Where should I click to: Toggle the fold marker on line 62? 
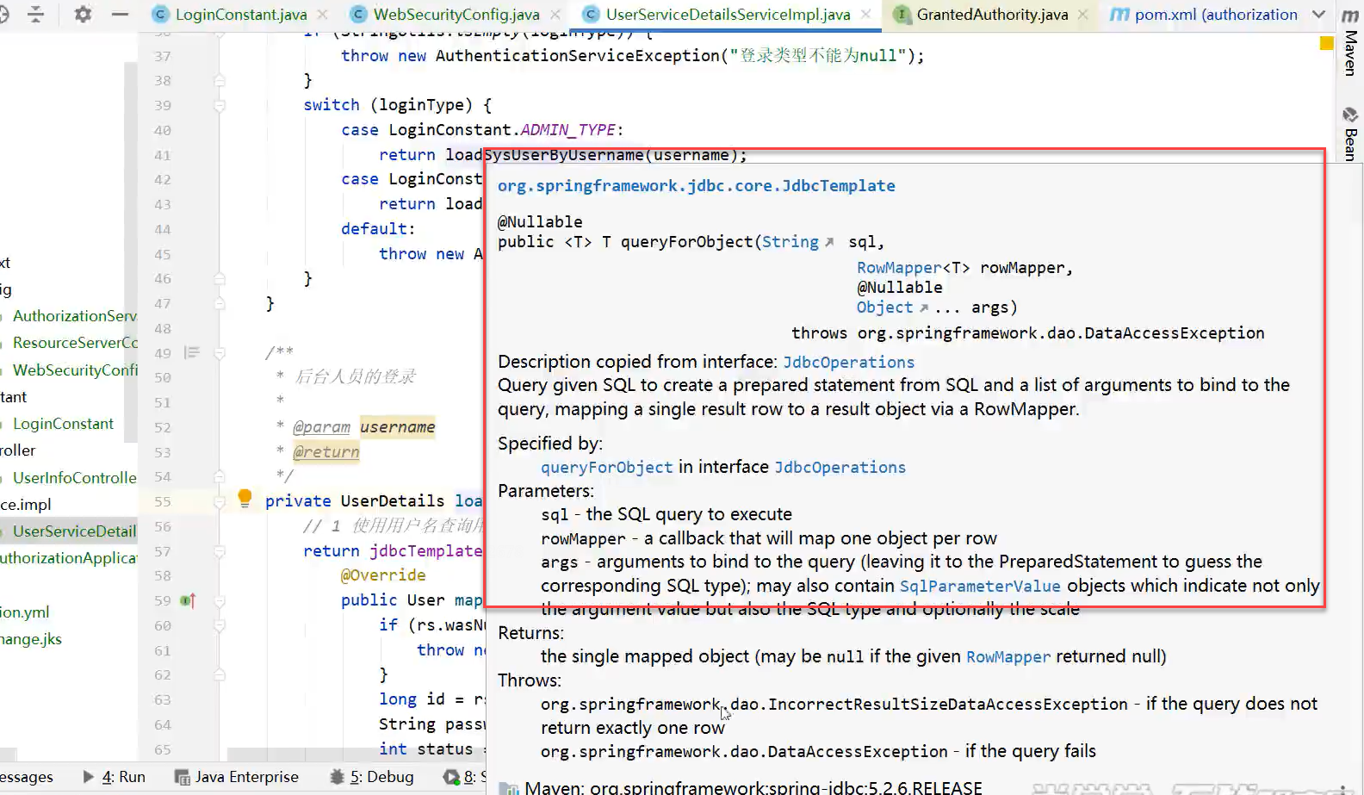pos(220,674)
